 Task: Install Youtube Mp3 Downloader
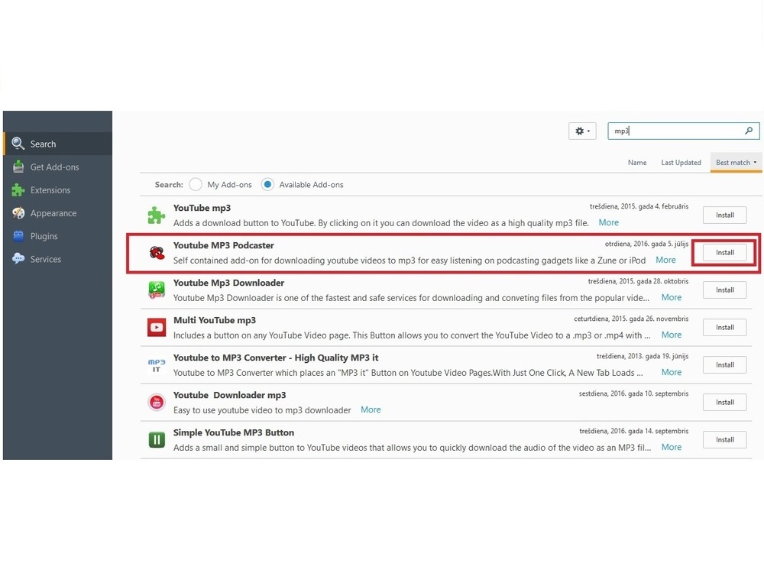pyautogui.click(x=724, y=290)
